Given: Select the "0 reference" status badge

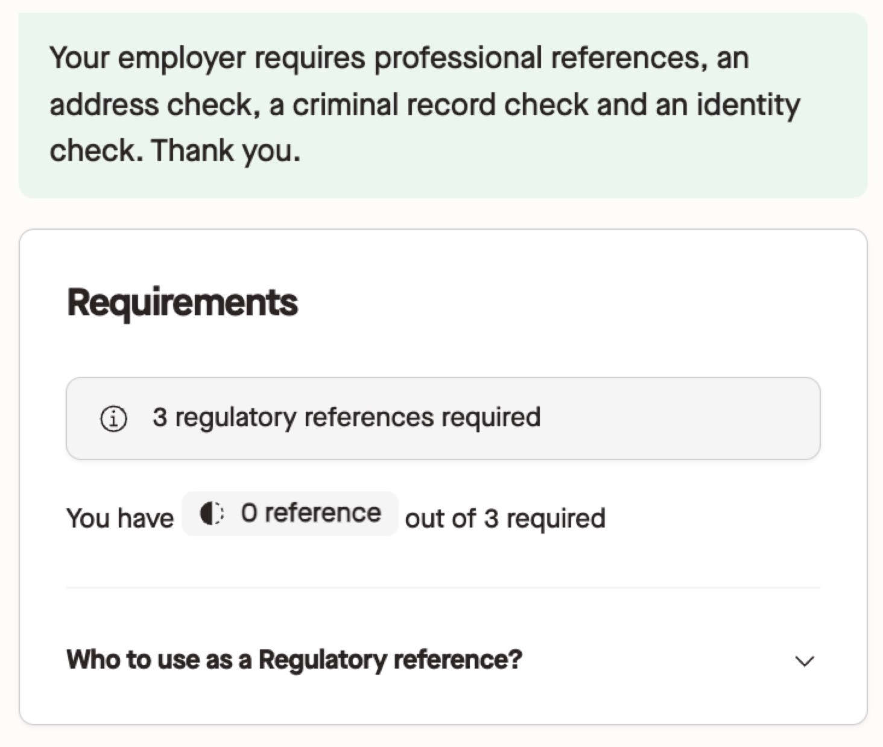Looking at the screenshot, I should 290,514.
